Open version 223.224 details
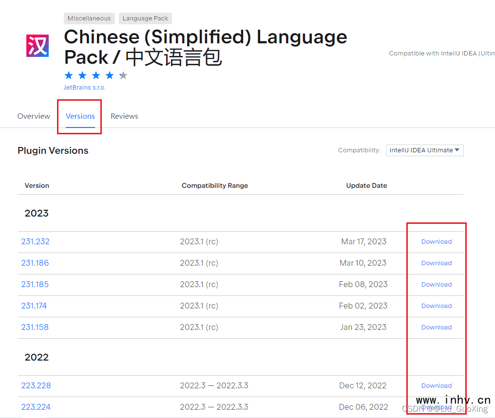 click(x=36, y=407)
